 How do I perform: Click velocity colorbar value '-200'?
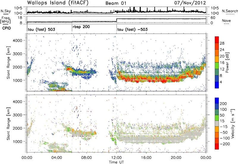point(225,144)
